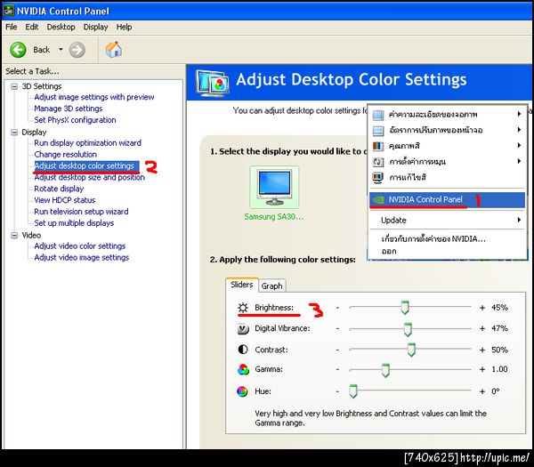The width and height of the screenshot is (534, 467).
Task: Click the color bars icon (third menu item)
Action: click(378, 147)
